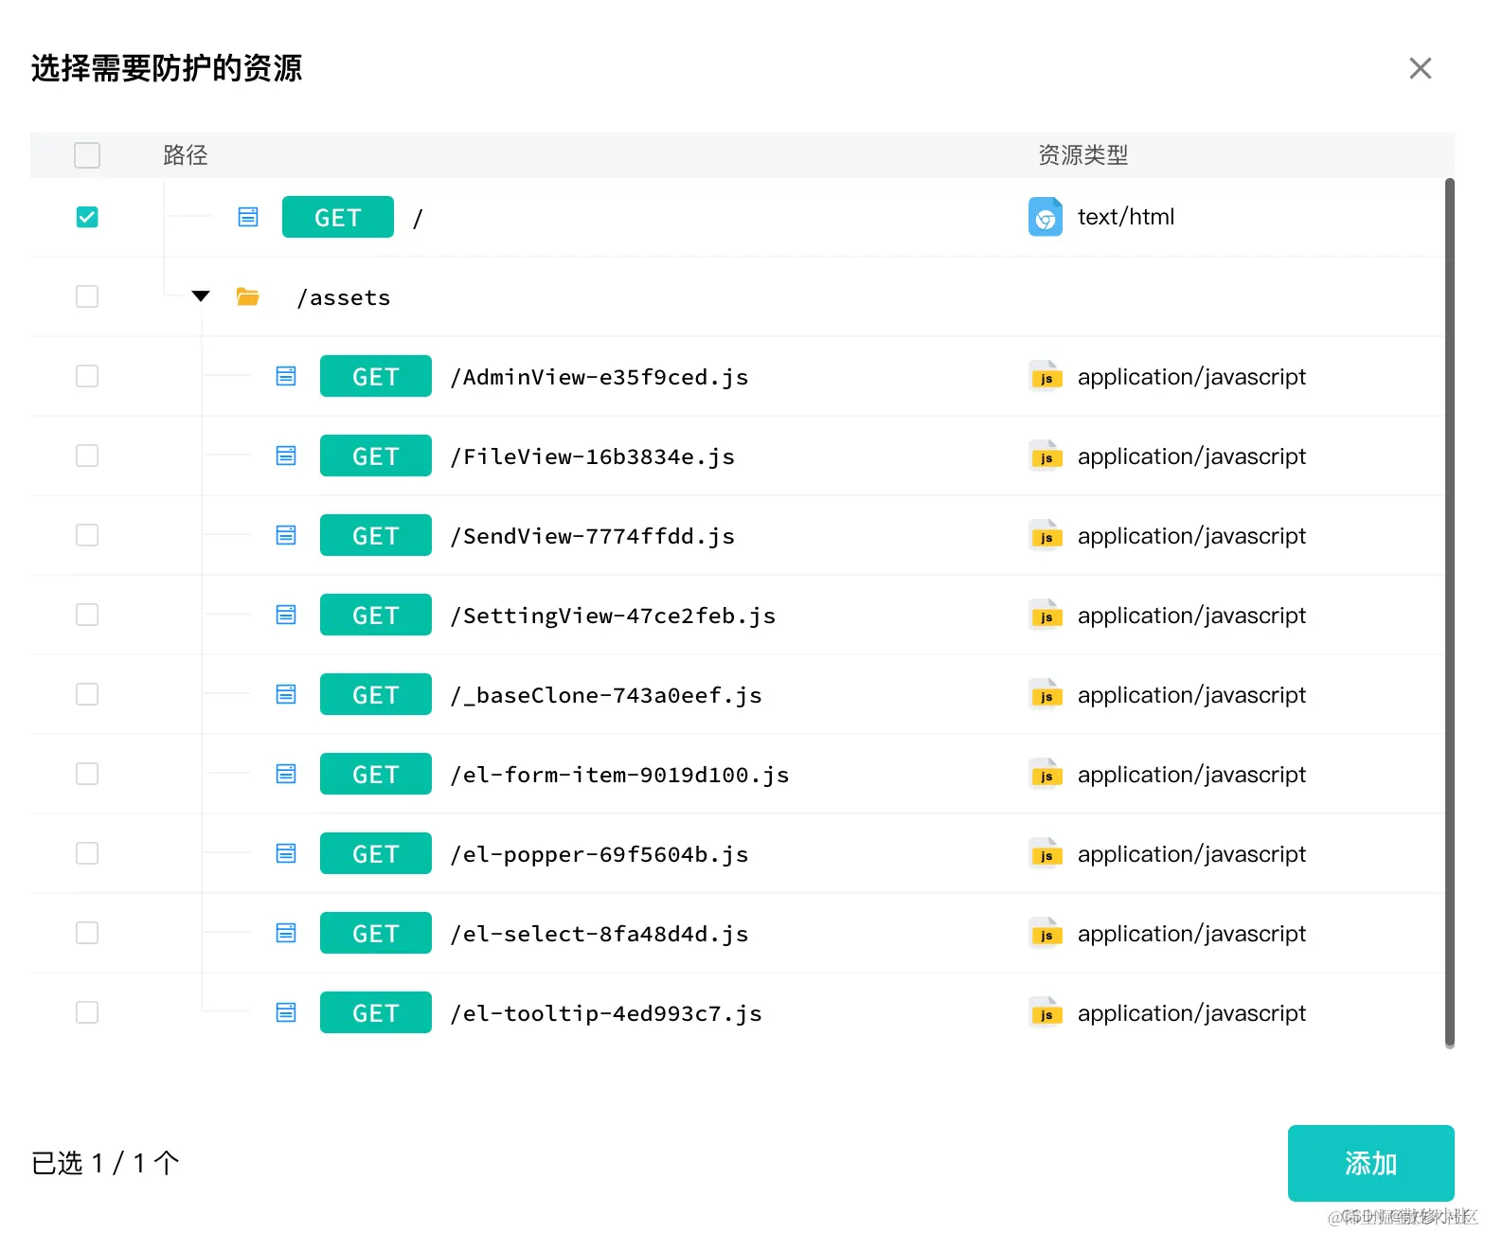The image size is (1485, 1233).
Task: Click the document icon for _baseClone-743a0eef.js
Action: pos(286,694)
